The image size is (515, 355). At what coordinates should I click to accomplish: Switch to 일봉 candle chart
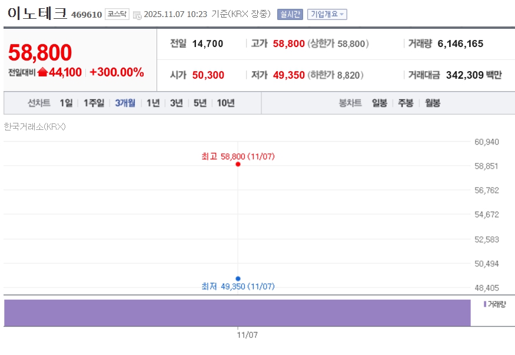click(x=379, y=103)
